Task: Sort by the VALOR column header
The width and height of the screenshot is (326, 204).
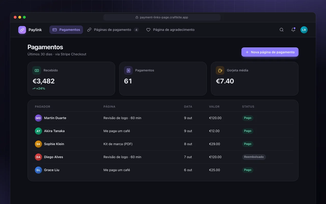Action: click(214, 107)
